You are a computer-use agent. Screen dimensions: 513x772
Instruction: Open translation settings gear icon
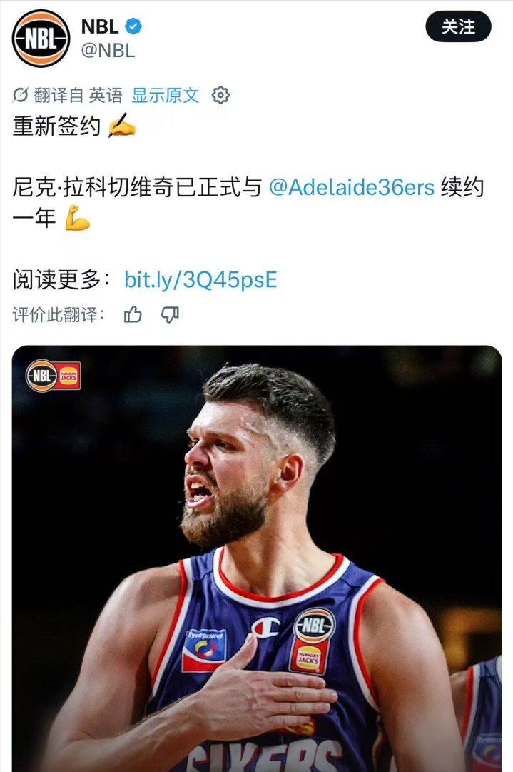220,95
